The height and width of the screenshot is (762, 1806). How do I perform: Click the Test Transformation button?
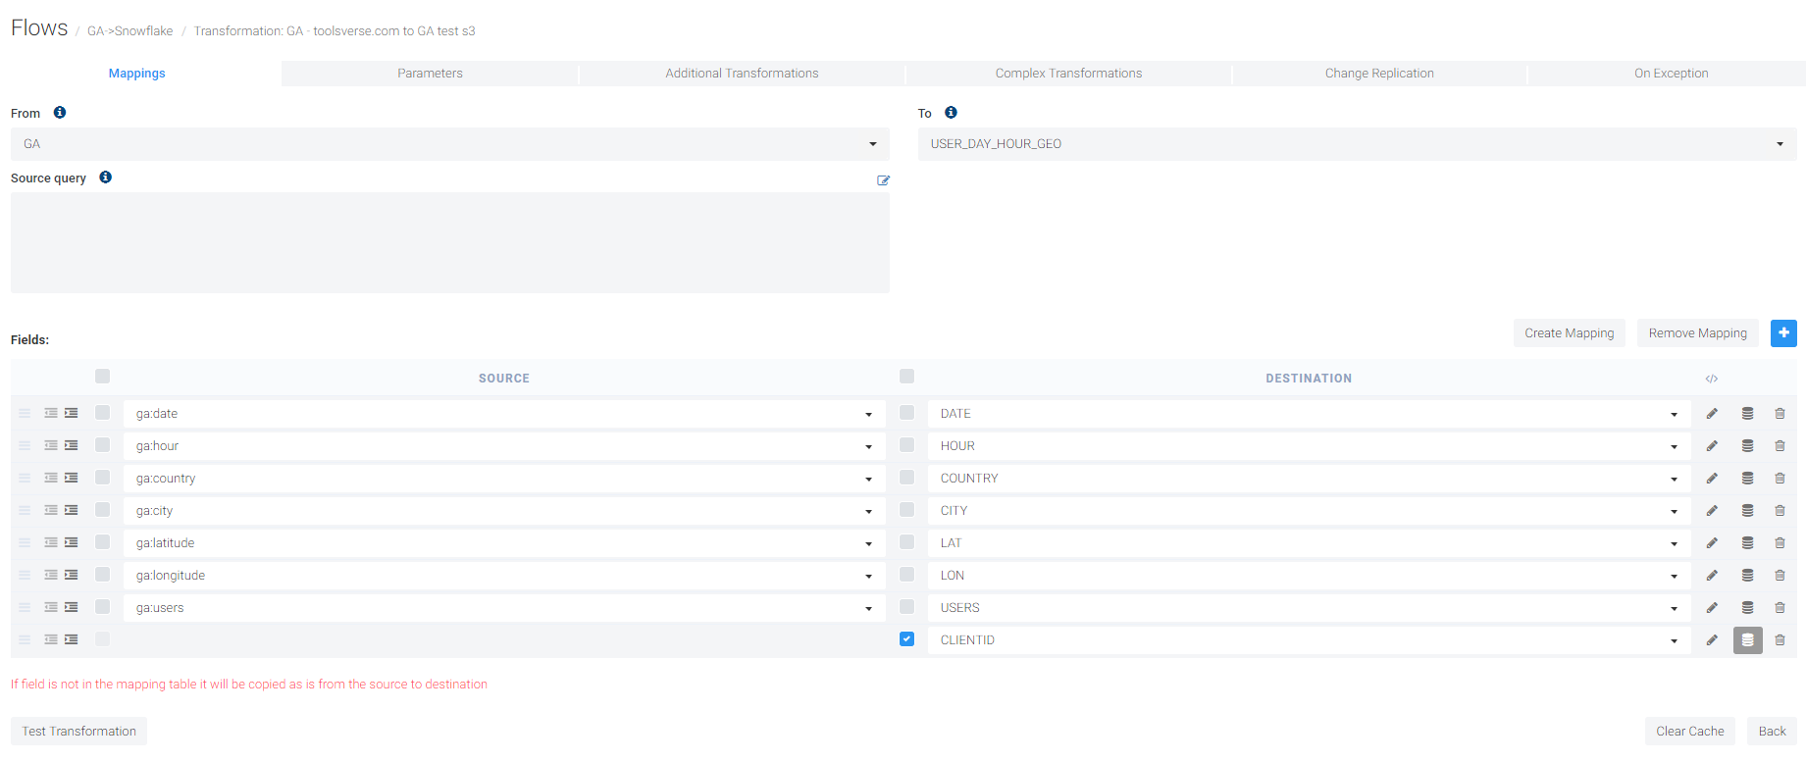79,732
